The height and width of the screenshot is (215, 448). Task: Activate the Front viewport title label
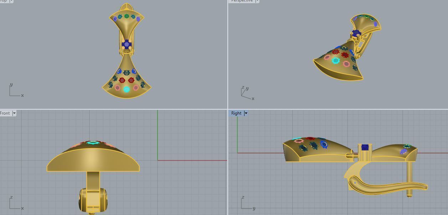click(x=5, y=113)
